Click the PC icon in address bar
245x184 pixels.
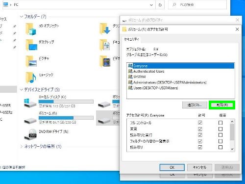click(x=5, y=4)
